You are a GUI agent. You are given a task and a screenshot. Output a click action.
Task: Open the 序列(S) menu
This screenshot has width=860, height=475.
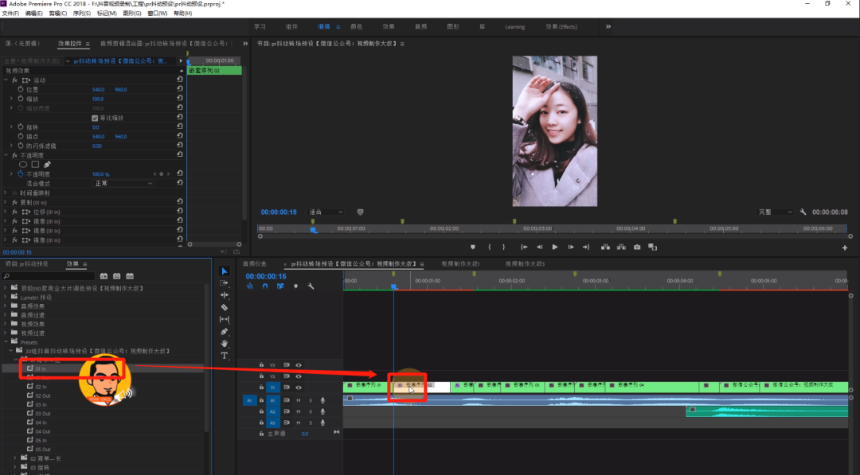tap(82, 14)
